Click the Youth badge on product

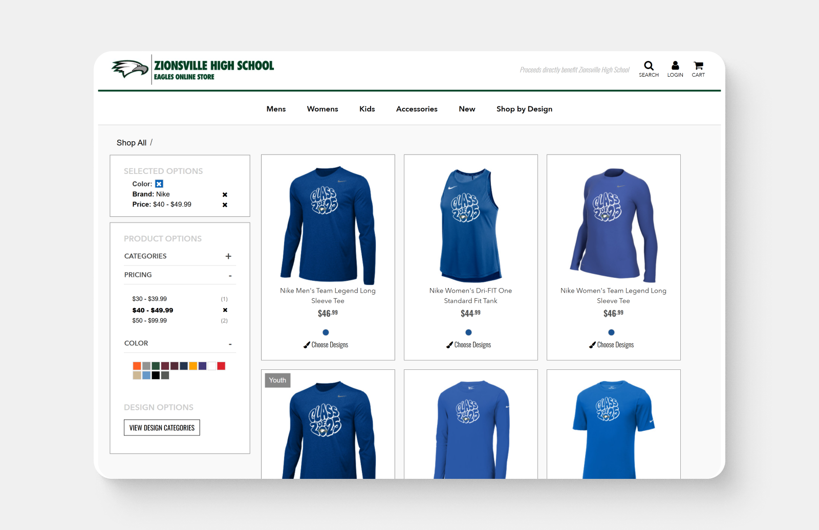click(277, 380)
